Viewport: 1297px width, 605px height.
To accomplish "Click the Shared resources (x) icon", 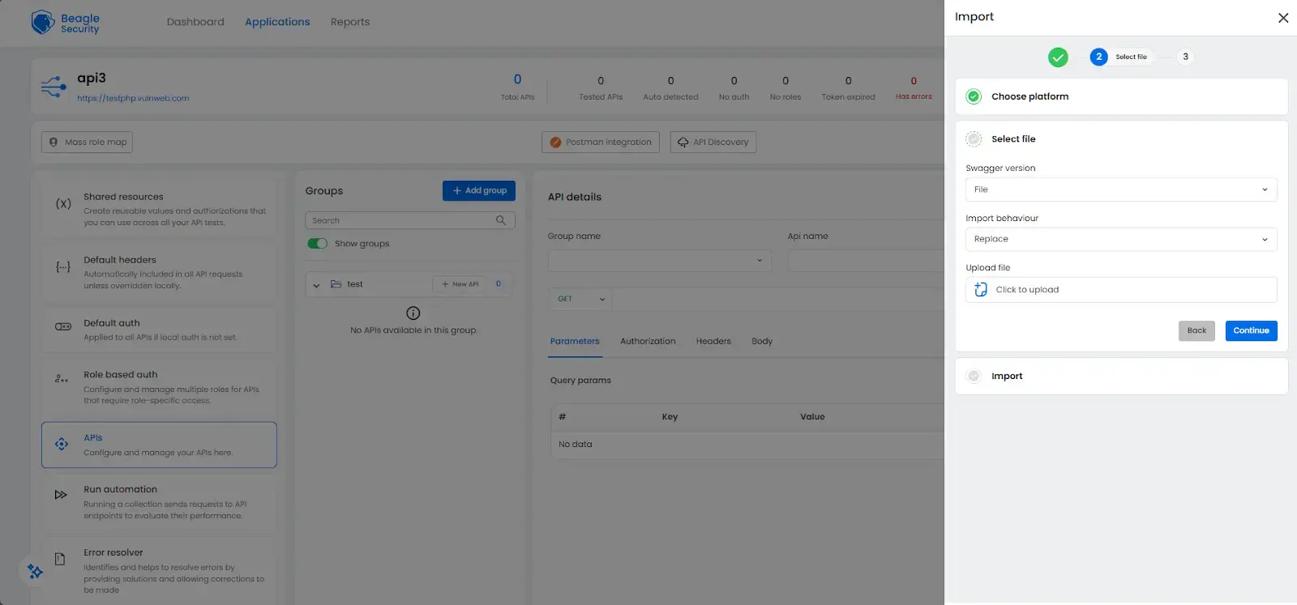I will click(63, 203).
